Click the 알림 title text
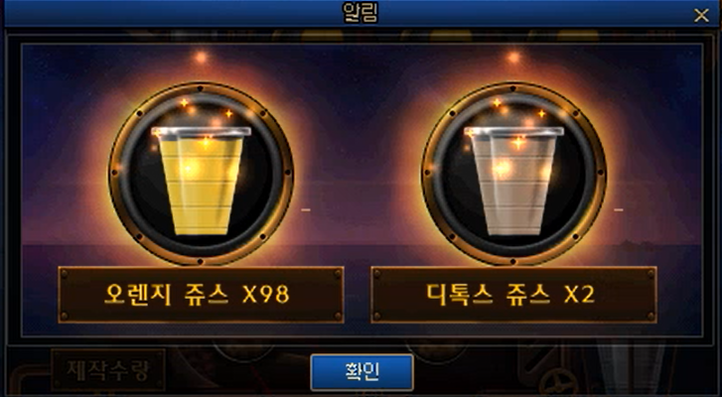722x397 pixels. 361,13
